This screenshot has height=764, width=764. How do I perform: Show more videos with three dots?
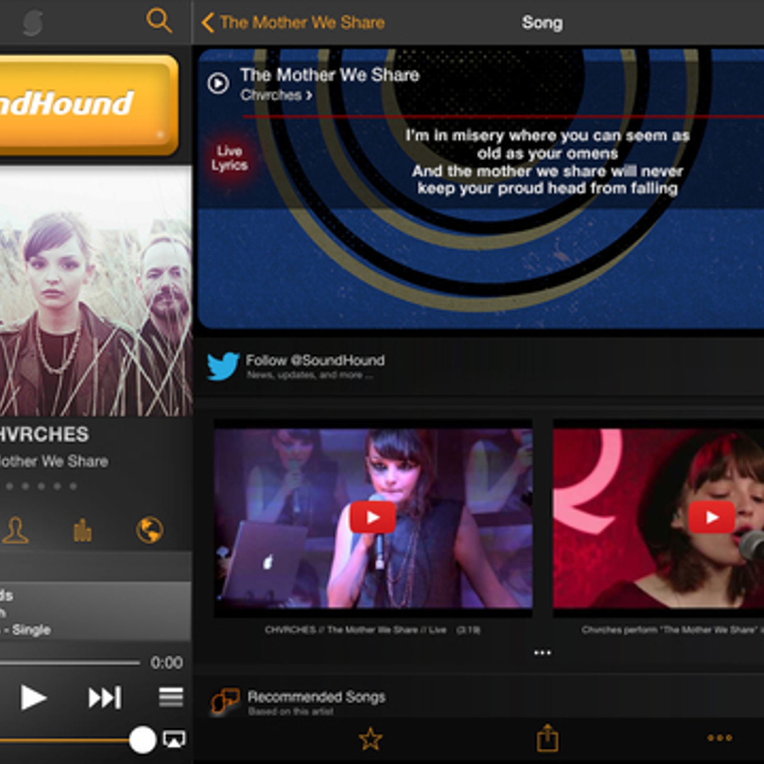542,652
